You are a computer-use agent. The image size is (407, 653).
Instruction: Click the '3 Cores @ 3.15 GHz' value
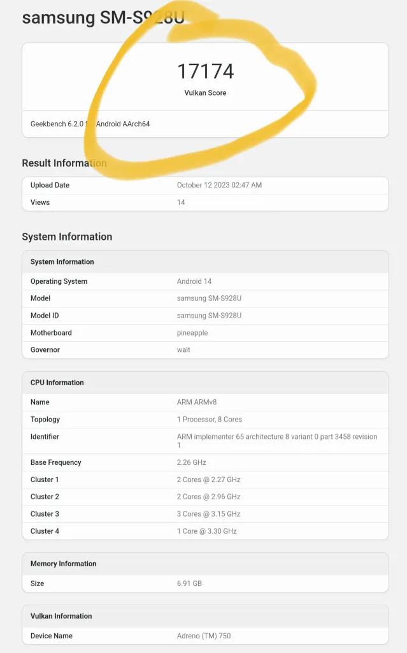click(x=208, y=514)
